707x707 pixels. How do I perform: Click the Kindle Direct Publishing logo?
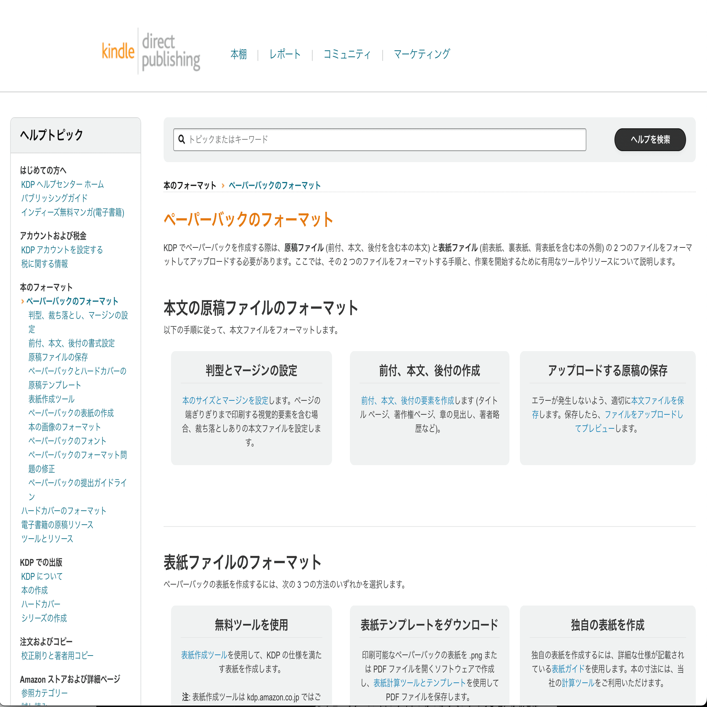pyautogui.click(x=151, y=51)
